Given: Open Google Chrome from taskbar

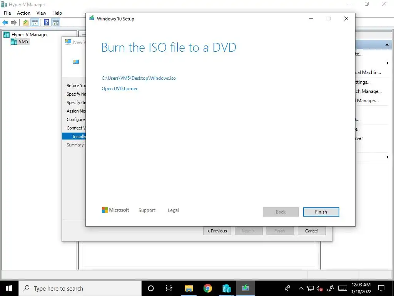Looking at the screenshot, I should [207, 288].
